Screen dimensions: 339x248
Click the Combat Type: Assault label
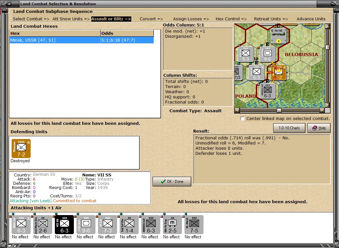(195, 111)
